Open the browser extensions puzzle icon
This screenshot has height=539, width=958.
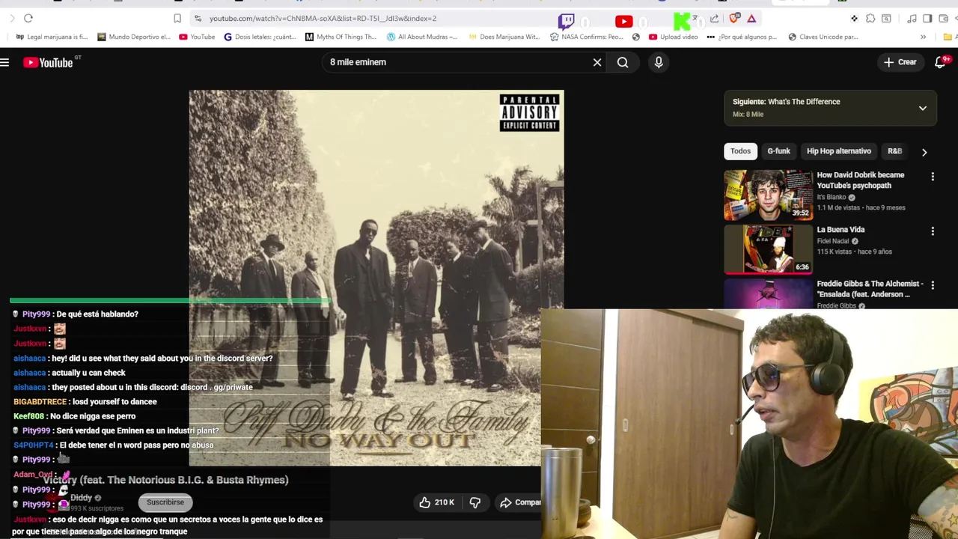pos(870,18)
